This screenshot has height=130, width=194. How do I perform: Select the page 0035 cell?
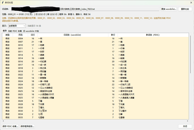click(x=21, y=117)
